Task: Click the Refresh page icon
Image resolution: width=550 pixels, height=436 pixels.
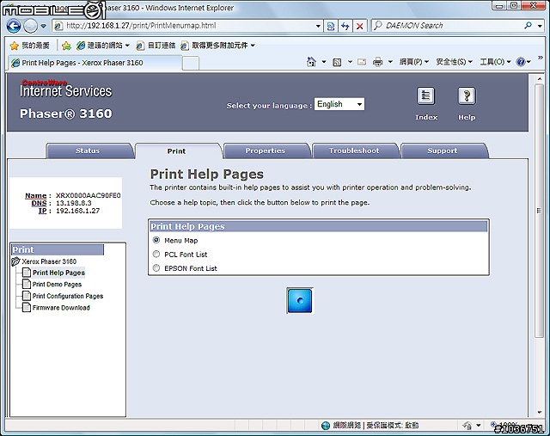Action: [x=345, y=26]
